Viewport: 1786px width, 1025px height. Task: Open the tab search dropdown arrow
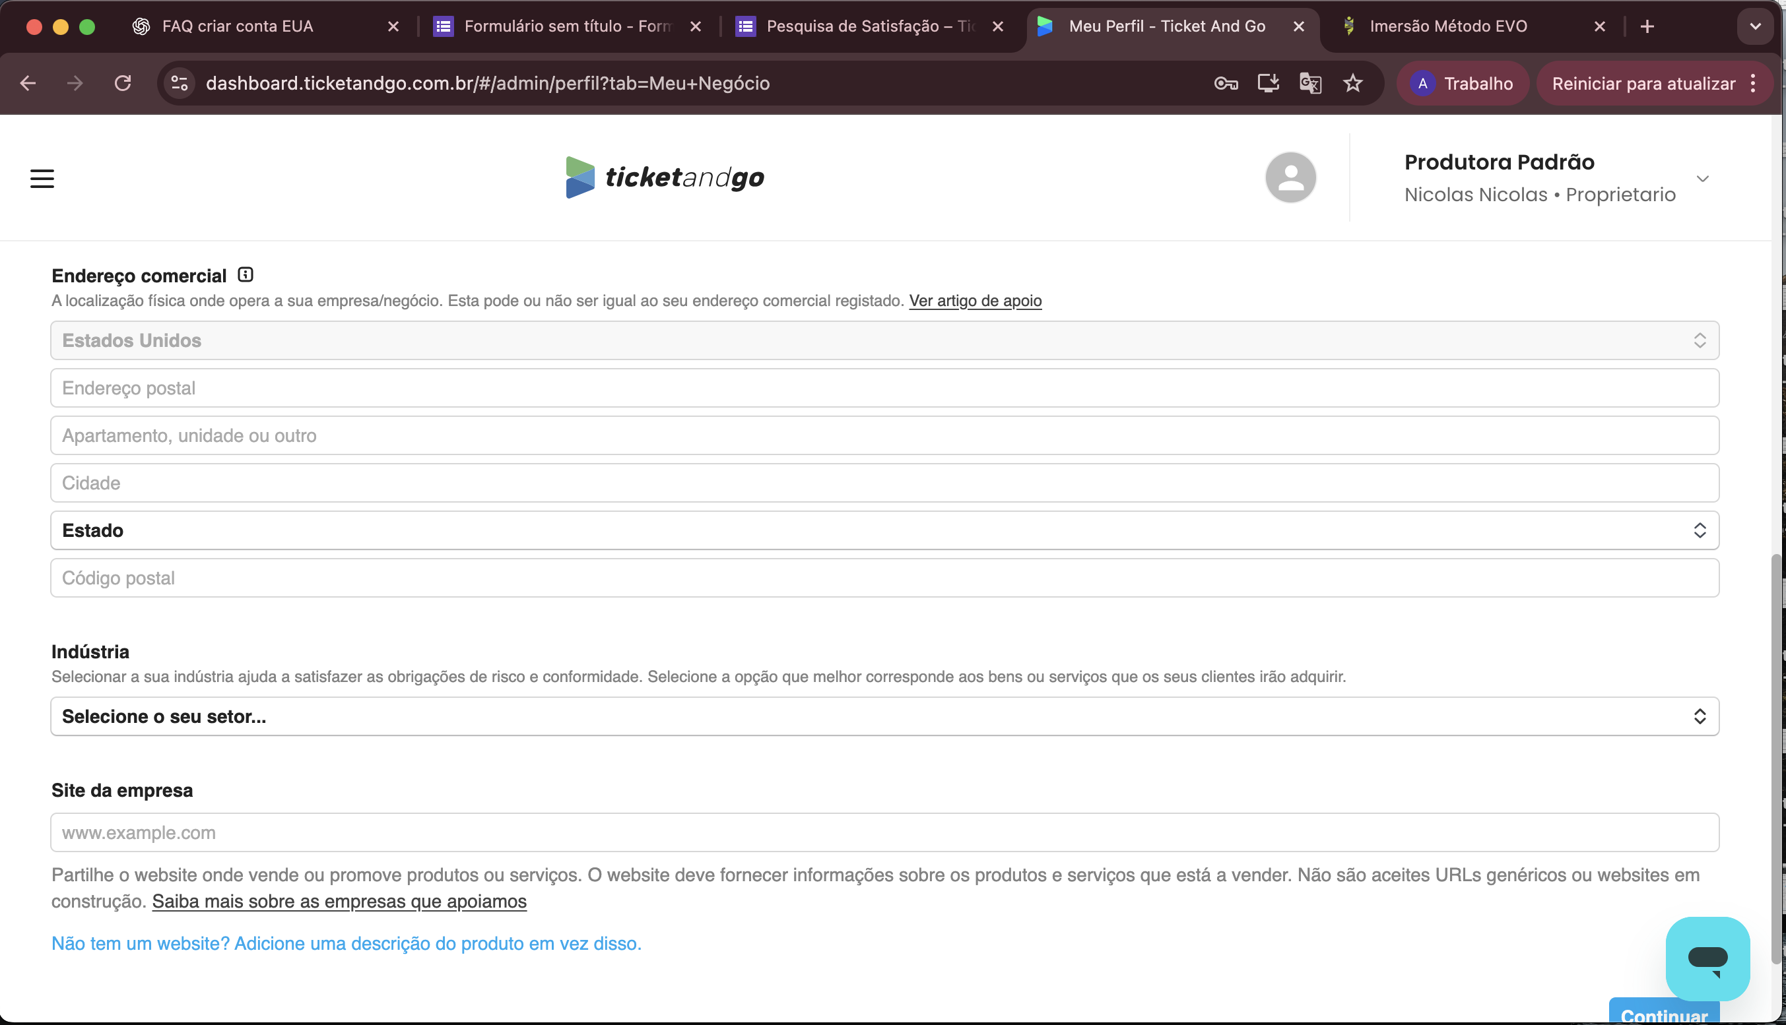[1755, 27]
